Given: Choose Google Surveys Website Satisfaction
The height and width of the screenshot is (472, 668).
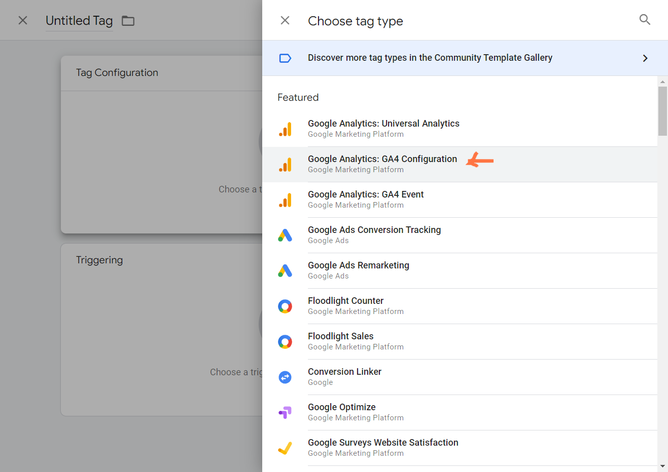Looking at the screenshot, I should coord(460,448).
